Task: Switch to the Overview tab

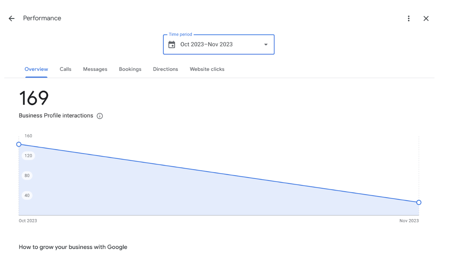Action: (36, 69)
